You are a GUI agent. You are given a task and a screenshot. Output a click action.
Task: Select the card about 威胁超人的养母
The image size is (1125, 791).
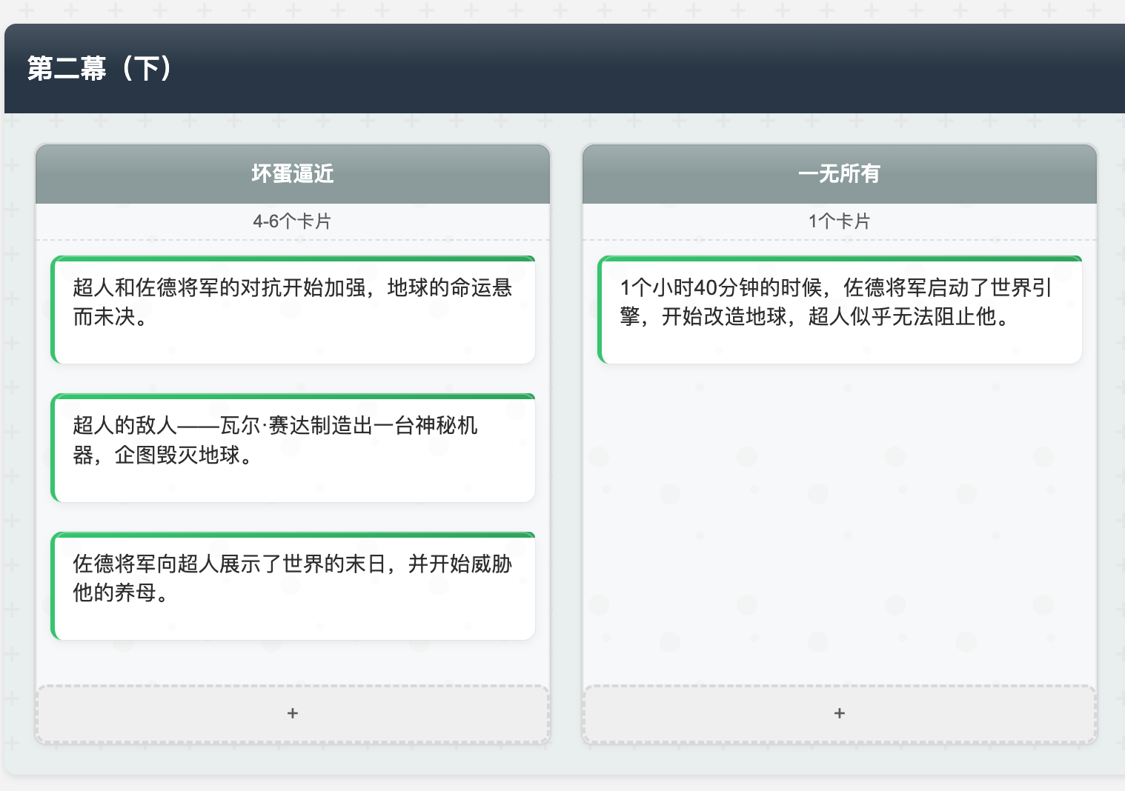(x=293, y=585)
